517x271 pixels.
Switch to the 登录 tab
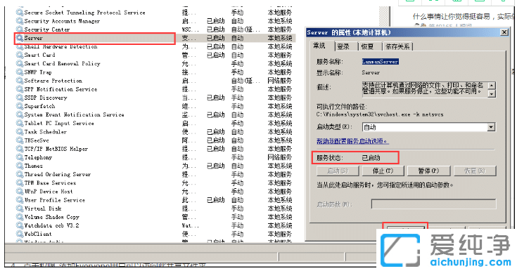(x=343, y=47)
